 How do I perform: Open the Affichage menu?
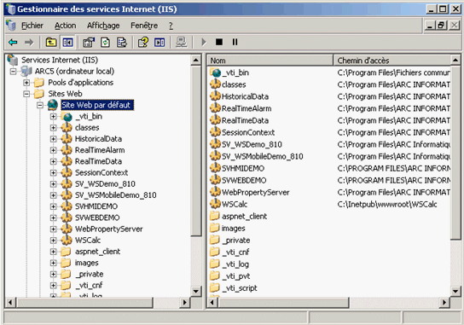[103, 26]
